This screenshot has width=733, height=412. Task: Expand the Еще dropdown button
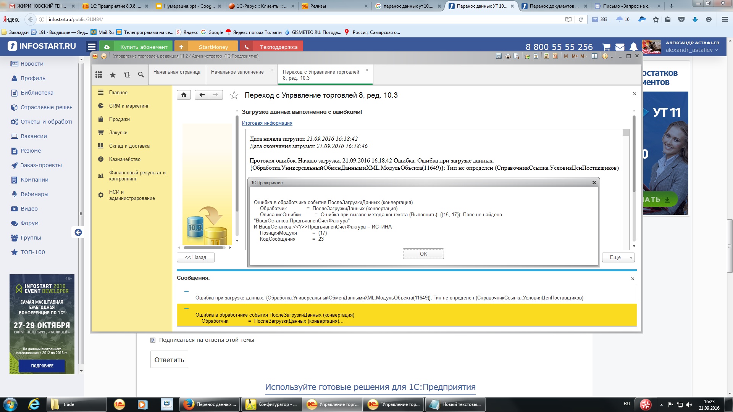[x=618, y=257]
